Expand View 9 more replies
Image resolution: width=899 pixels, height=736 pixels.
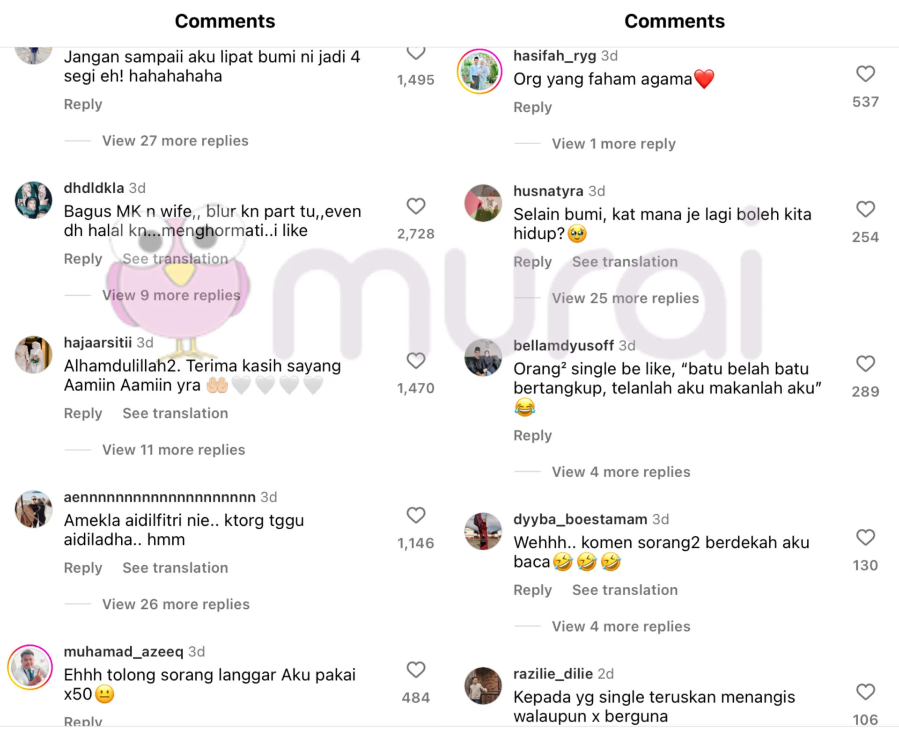click(171, 295)
